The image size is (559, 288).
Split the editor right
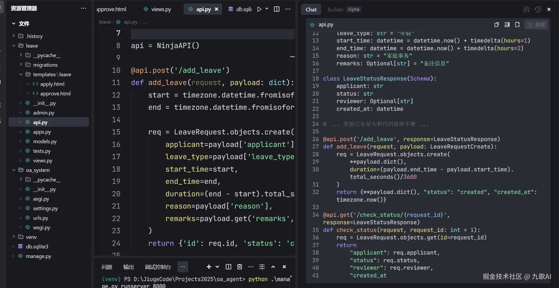click(x=277, y=9)
